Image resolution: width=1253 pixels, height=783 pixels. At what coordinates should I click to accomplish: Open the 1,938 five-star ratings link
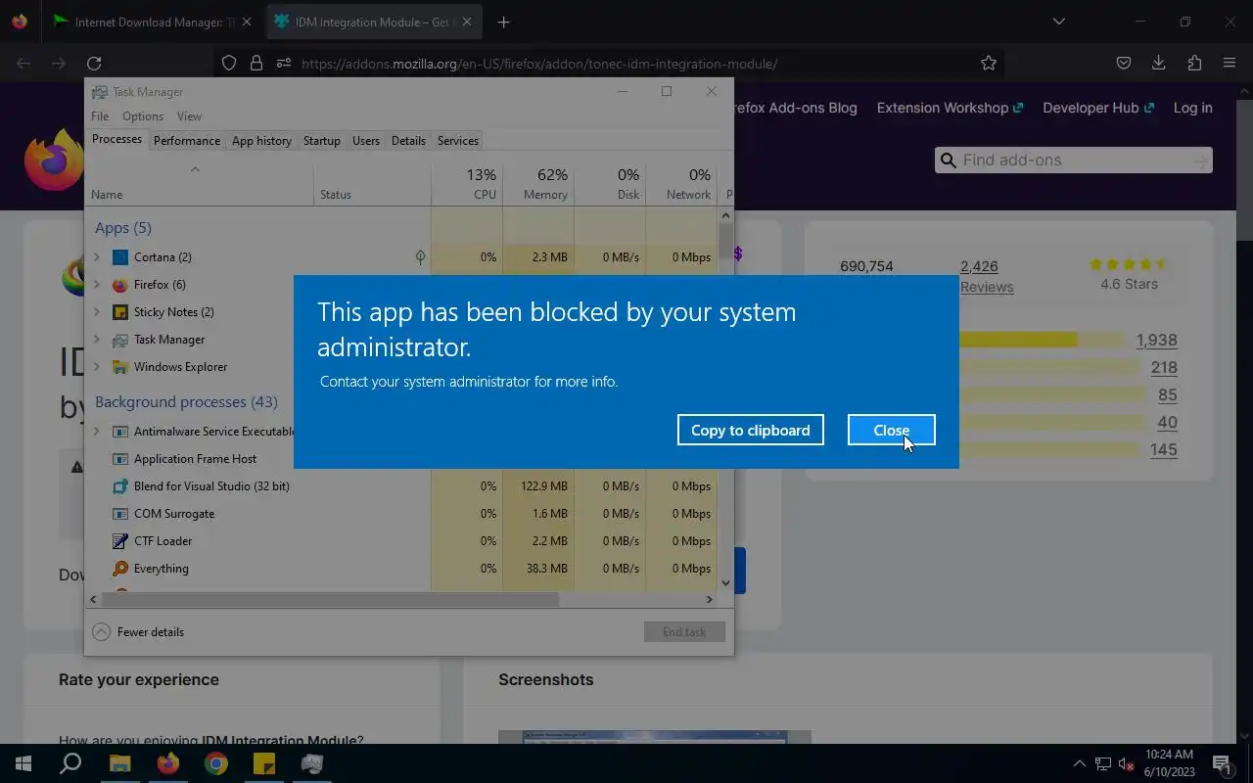1156,341
